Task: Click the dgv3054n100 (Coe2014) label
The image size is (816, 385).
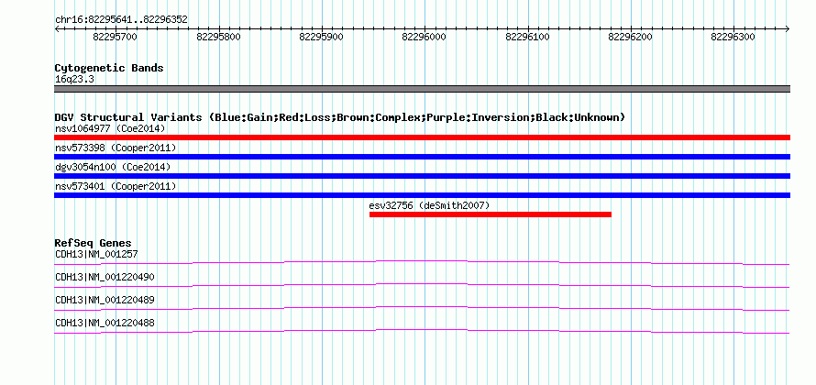Action: [x=113, y=167]
